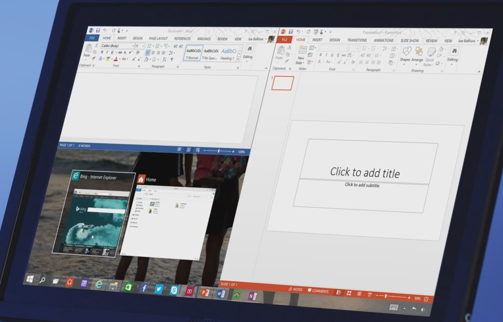Toggle Underline in Word's Font group
The width and height of the screenshot is (503, 322).
(112, 52)
